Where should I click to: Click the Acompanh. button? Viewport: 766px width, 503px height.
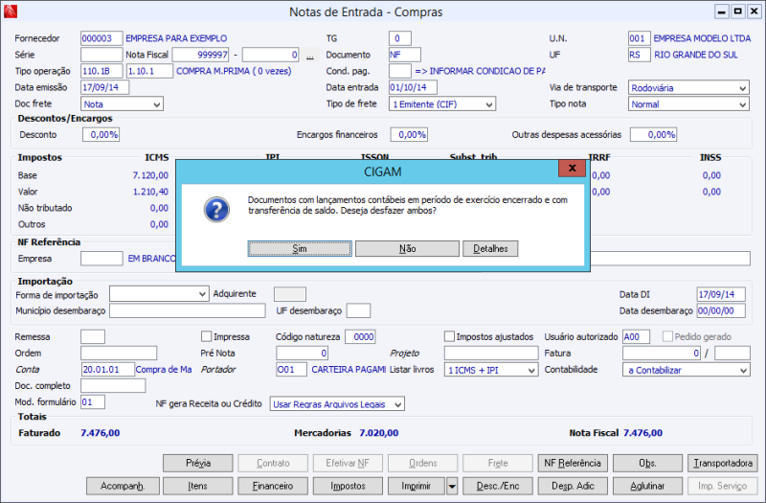point(123,487)
